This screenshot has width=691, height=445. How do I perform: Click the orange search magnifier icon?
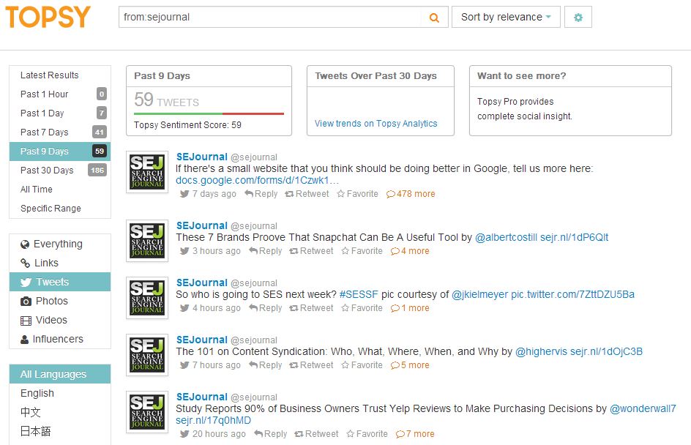(434, 18)
